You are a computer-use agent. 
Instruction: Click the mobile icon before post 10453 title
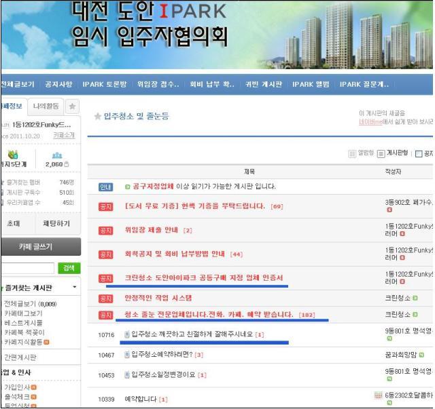coord(127,375)
